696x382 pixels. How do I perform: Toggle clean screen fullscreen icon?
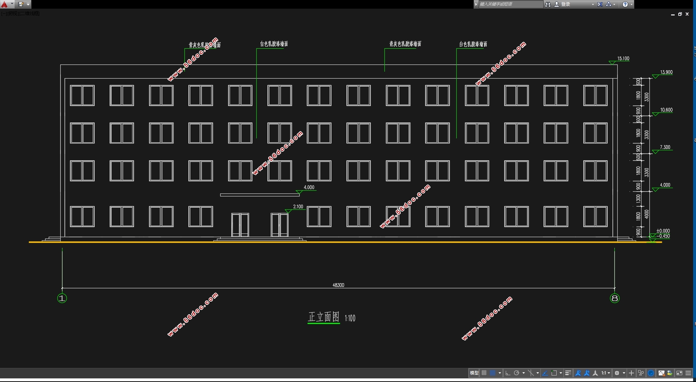click(679, 373)
